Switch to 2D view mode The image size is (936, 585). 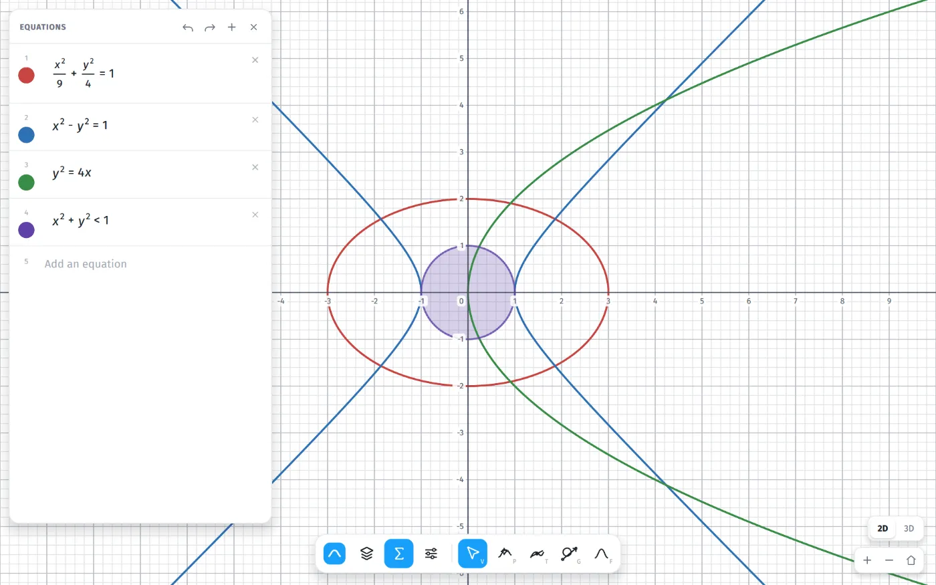pos(883,528)
